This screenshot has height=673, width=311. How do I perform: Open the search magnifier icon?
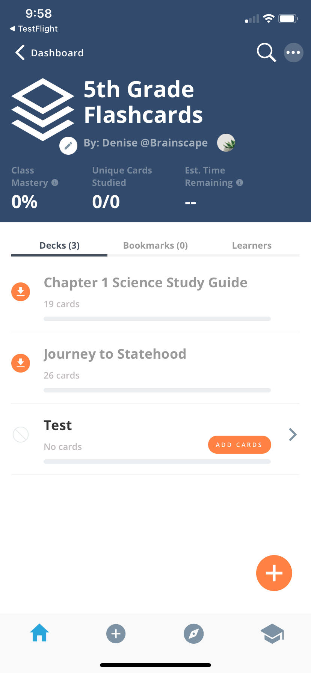coord(266,53)
